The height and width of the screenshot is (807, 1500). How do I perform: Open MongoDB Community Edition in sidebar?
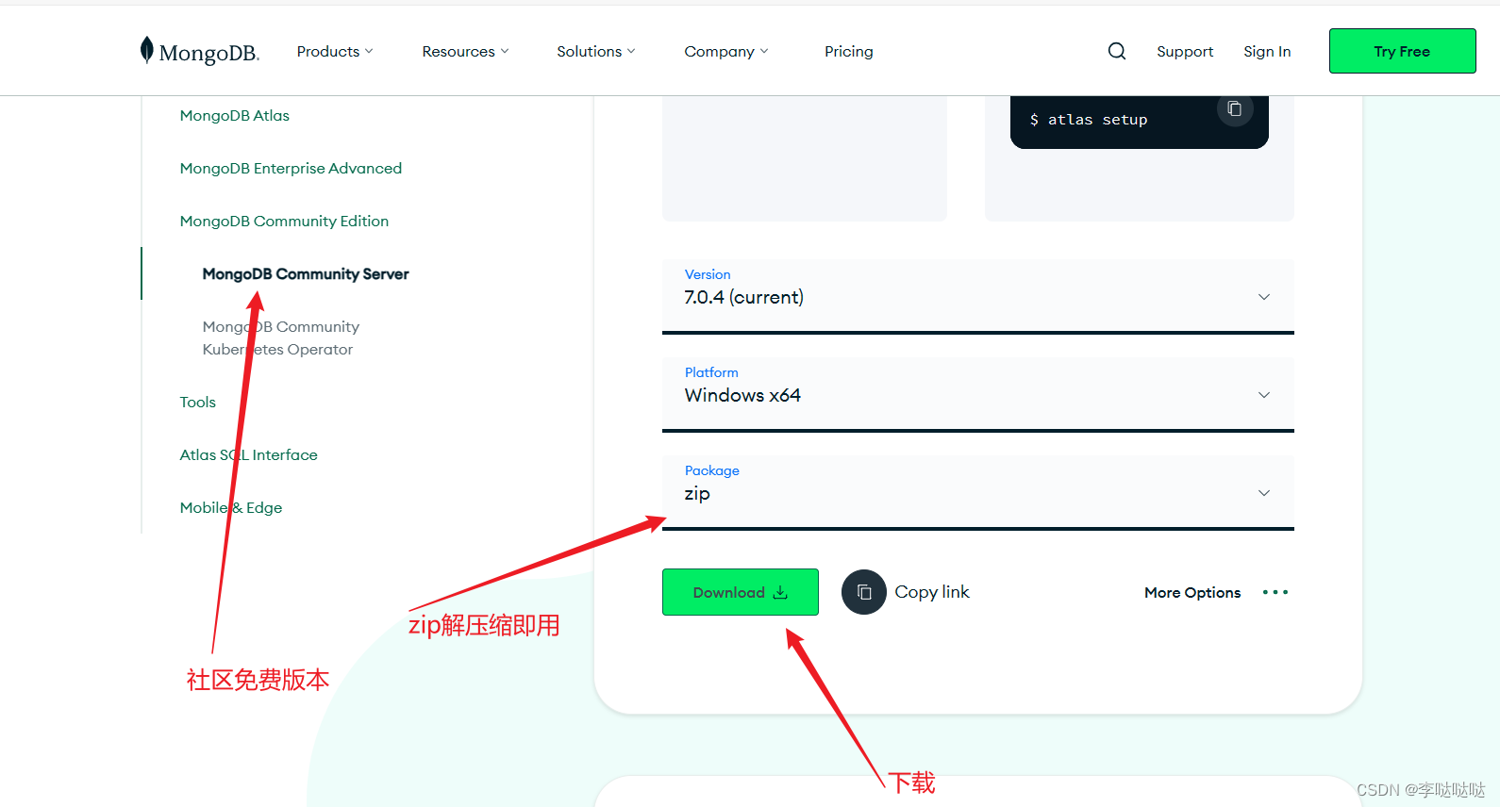[284, 221]
